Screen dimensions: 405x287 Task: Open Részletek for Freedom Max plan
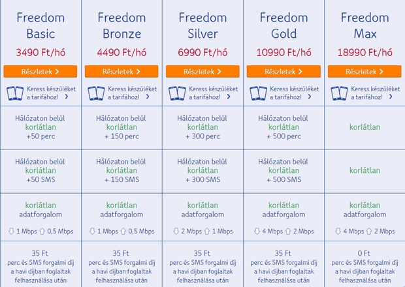tap(364, 72)
